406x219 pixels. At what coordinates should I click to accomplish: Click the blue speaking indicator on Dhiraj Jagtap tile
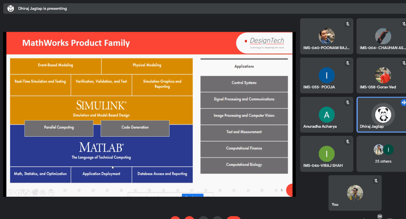[x=403, y=103]
